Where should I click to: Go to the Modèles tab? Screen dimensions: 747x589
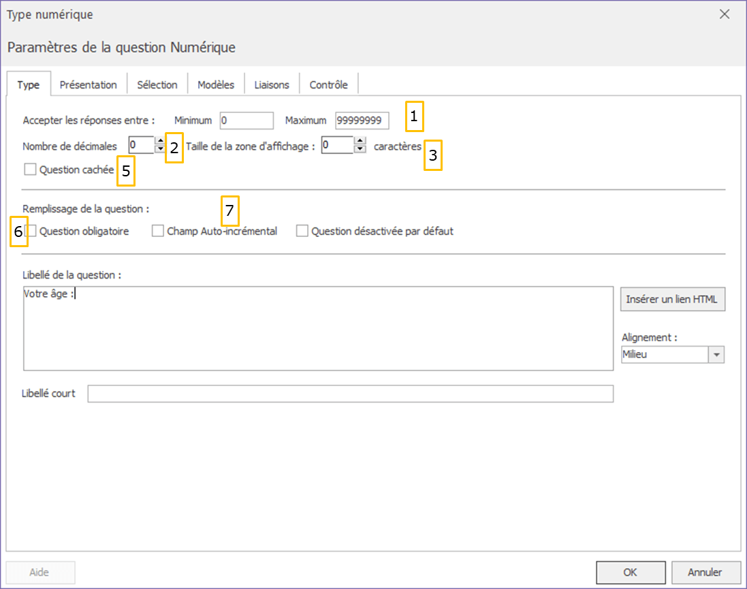[216, 85]
